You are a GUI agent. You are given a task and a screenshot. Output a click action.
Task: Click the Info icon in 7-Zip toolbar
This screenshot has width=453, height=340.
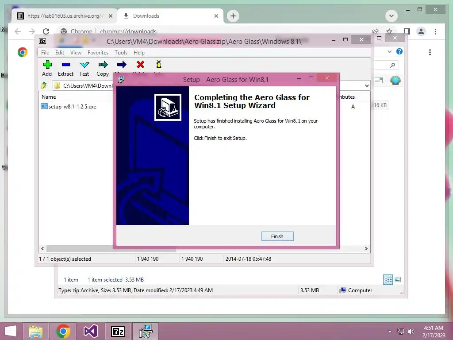[x=159, y=65]
